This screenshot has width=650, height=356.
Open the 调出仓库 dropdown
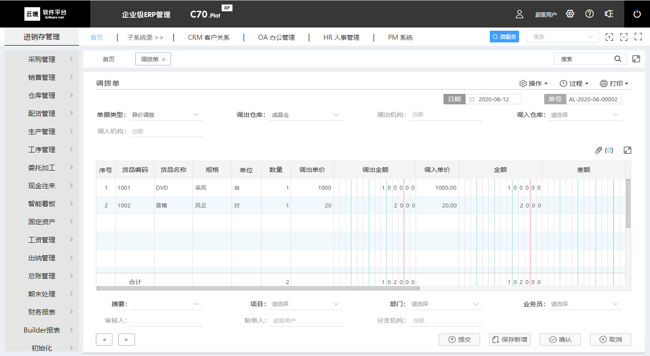[306, 115]
